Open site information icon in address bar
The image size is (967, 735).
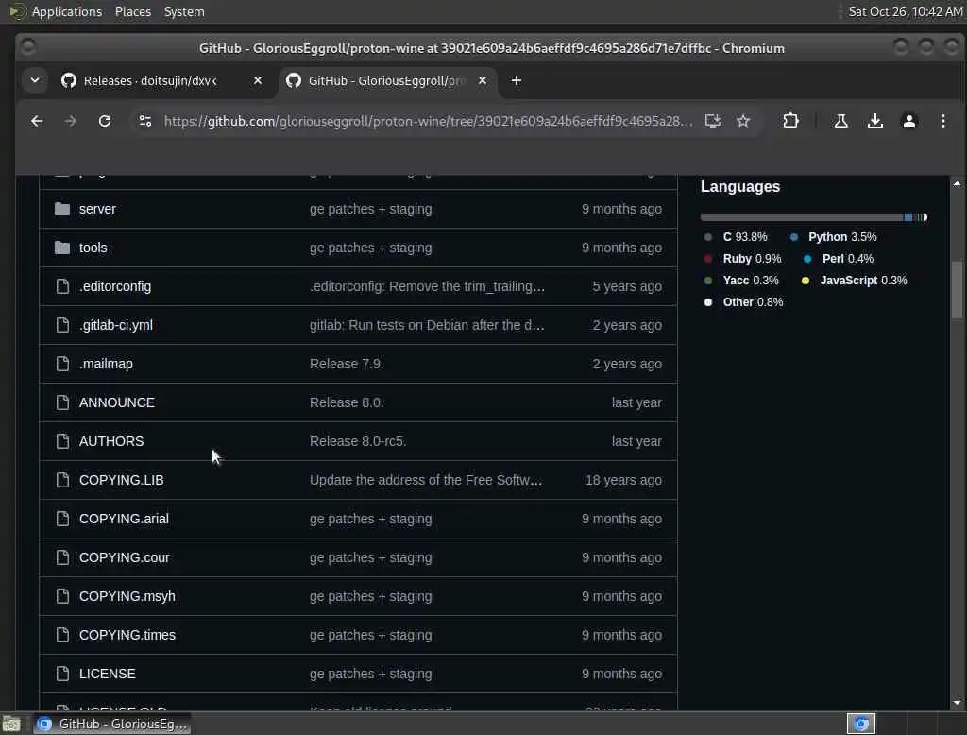(x=144, y=121)
